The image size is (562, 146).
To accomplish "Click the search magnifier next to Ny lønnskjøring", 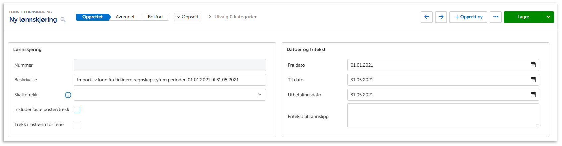I will pyautogui.click(x=63, y=20).
